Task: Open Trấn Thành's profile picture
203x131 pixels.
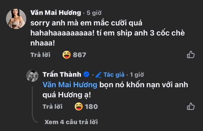Action: (33, 76)
